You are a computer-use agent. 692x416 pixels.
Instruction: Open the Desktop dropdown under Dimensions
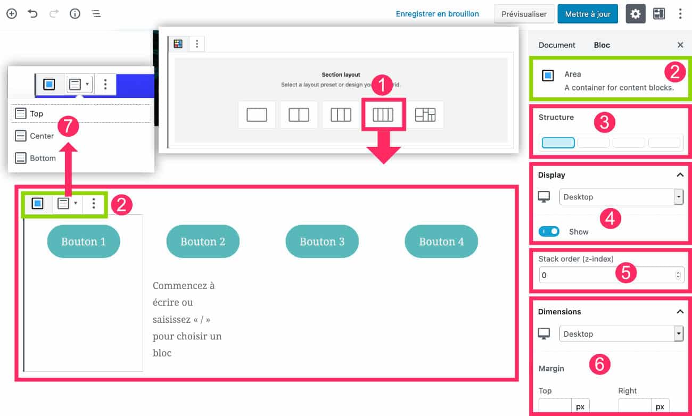click(x=621, y=334)
